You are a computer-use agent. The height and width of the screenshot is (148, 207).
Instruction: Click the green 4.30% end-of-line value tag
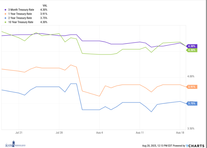coord(191,50)
